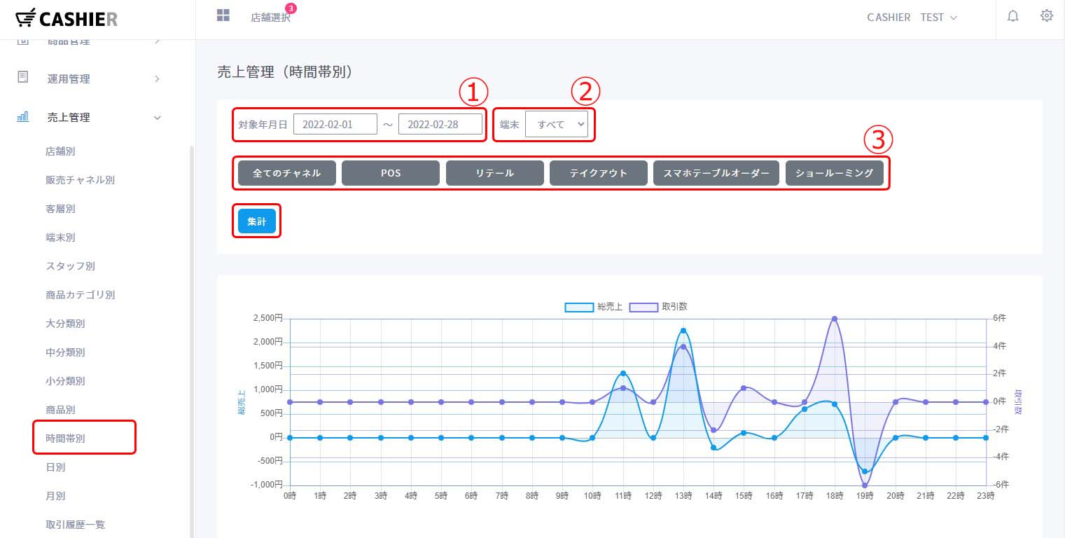The width and height of the screenshot is (1065, 538).
Task: Toggle the 総売上 legend swatch
Action: (578, 307)
